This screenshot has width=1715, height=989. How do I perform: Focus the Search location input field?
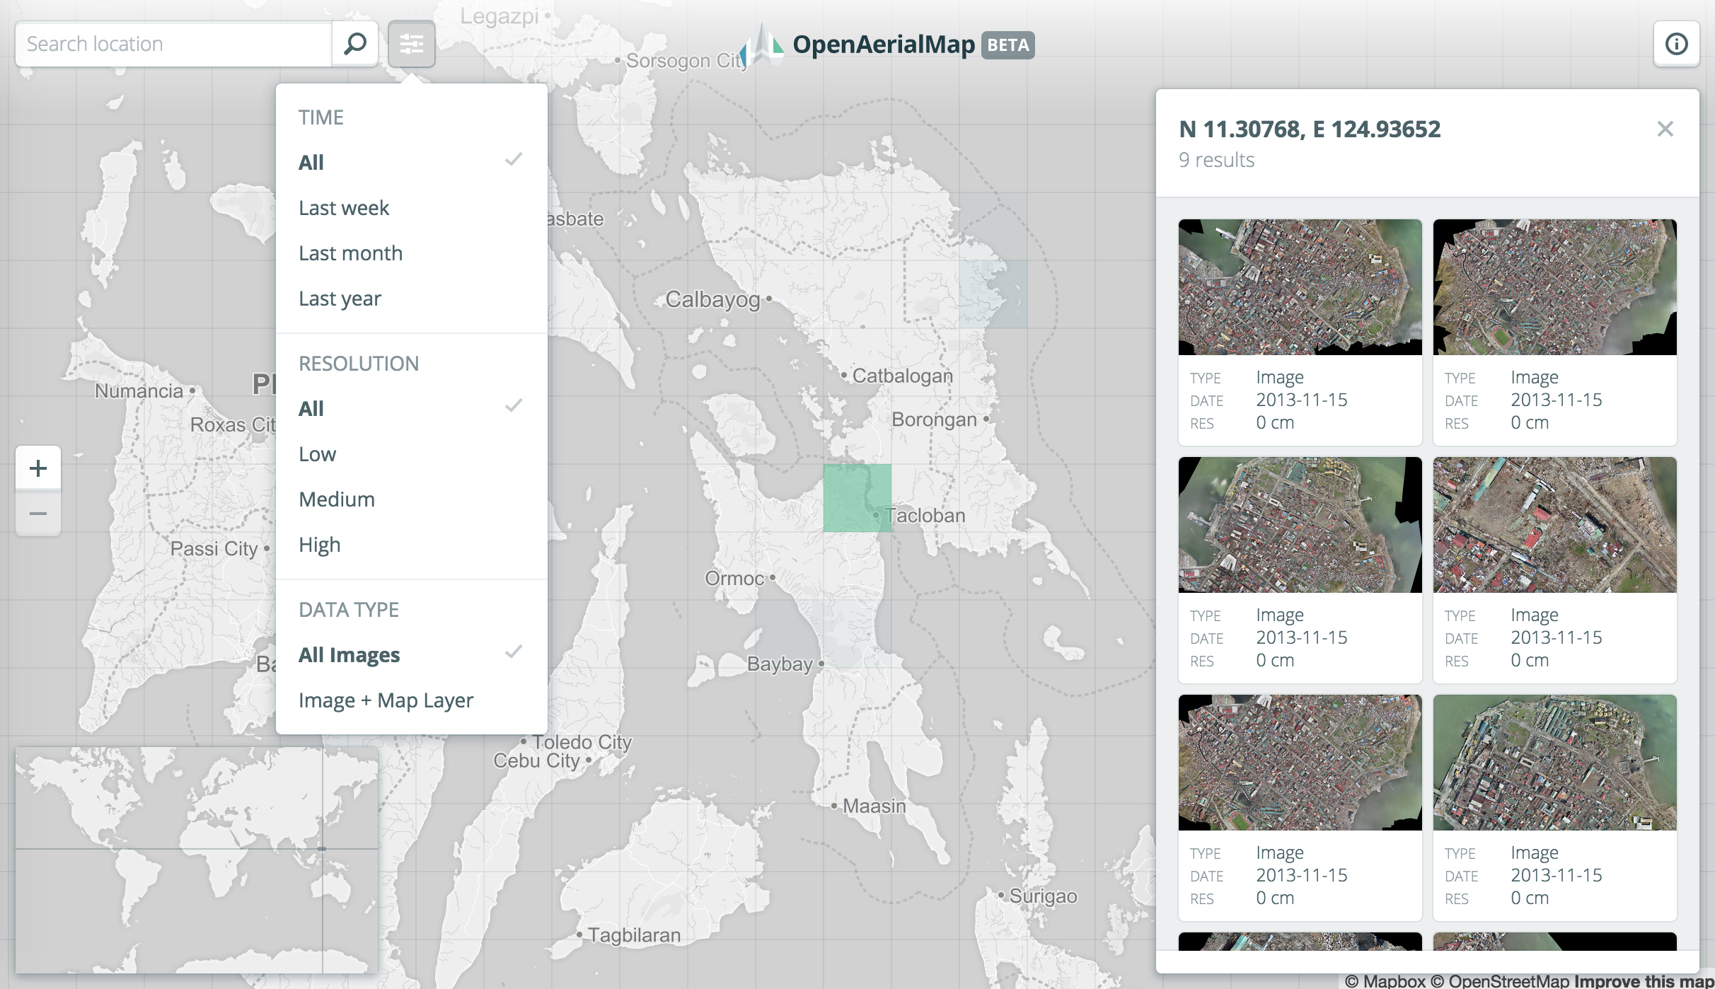tap(173, 44)
